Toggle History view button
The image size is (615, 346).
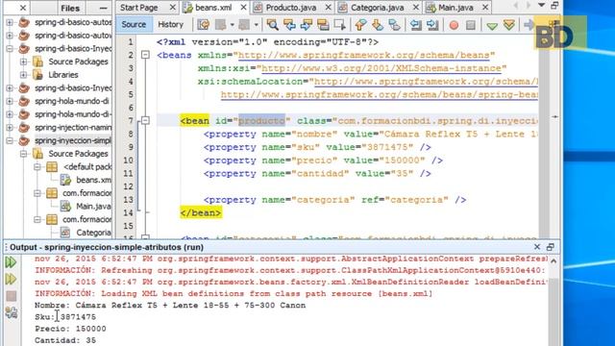click(171, 24)
